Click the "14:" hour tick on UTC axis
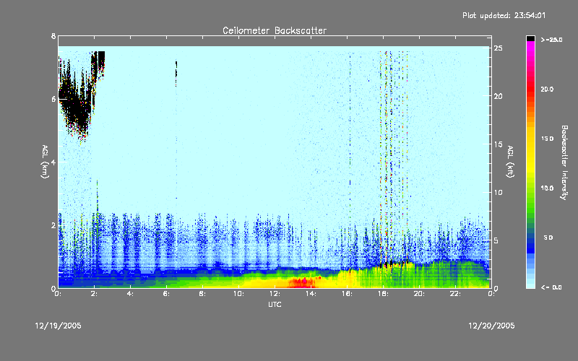The height and width of the screenshot is (361, 578). [311, 294]
